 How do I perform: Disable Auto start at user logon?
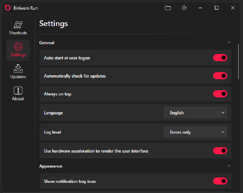220,58
